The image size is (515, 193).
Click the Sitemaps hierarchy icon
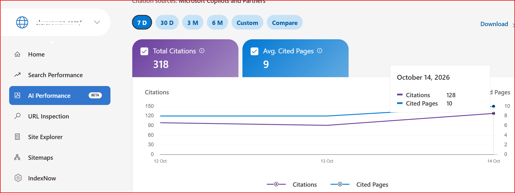point(18,157)
